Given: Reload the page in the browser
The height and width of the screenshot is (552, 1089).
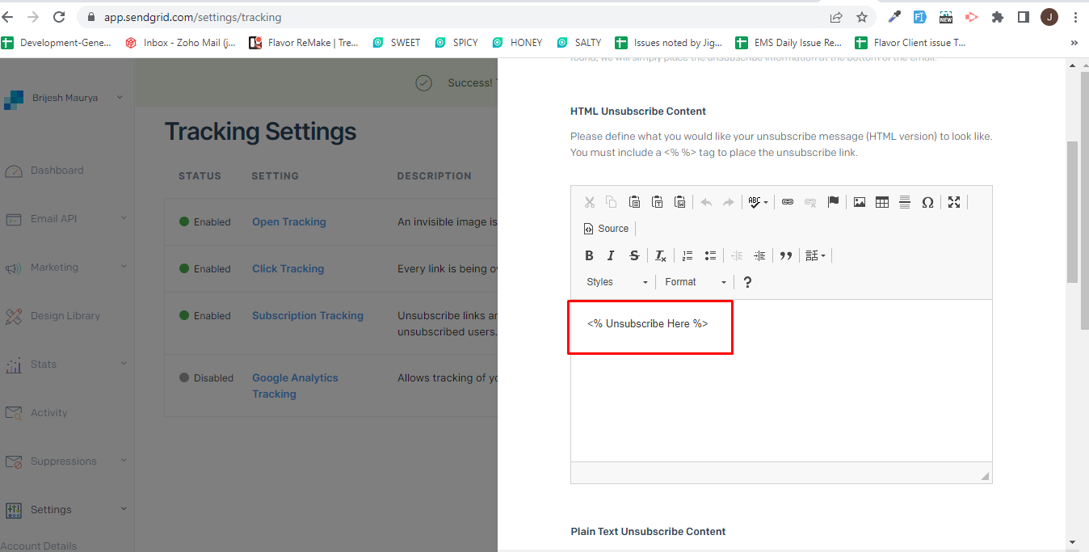Looking at the screenshot, I should [59, 17].
